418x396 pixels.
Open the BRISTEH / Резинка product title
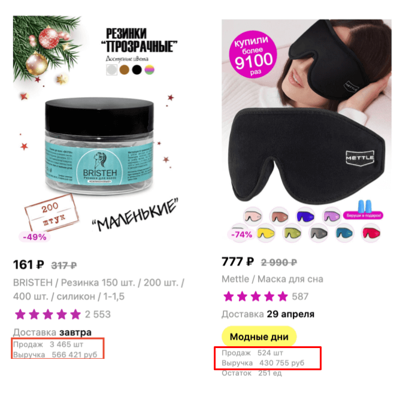[x=99, y=289]
